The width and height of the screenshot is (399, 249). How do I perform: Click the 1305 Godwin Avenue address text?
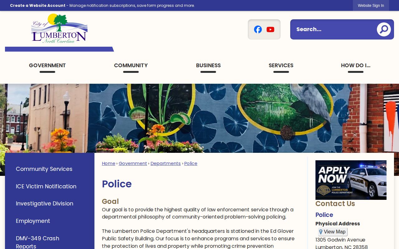click(x=340, y=240)
